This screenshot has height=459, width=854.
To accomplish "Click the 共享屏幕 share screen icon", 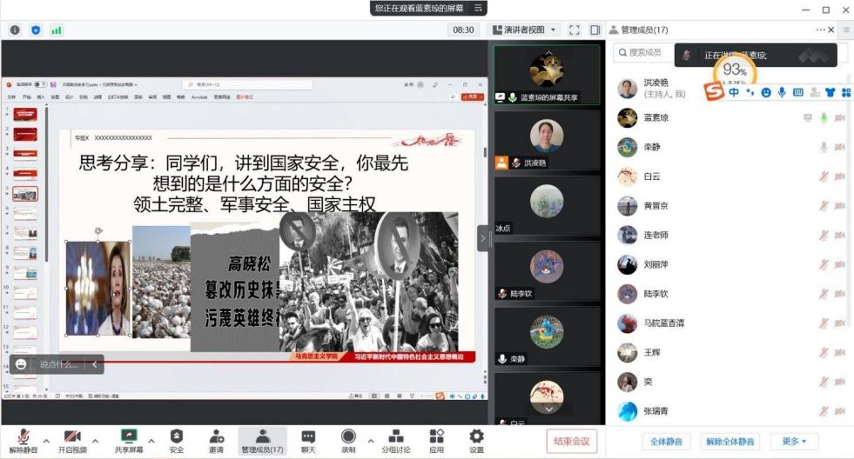I will [129, 441].
